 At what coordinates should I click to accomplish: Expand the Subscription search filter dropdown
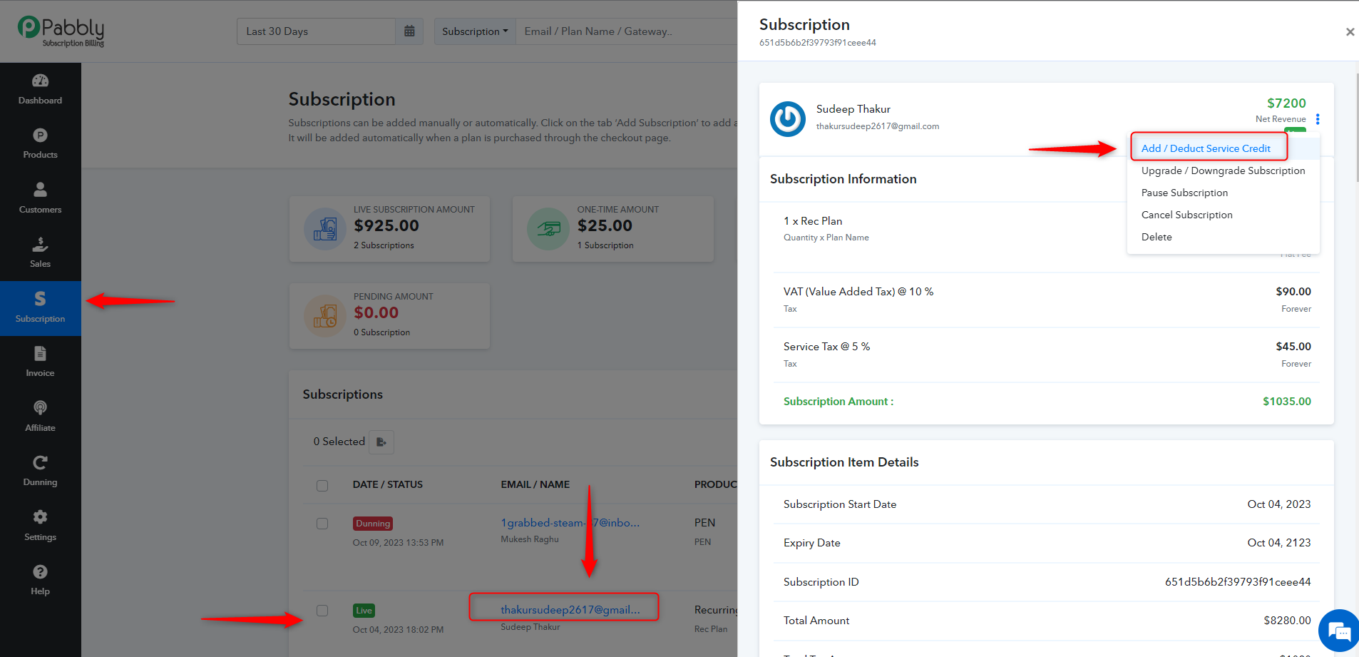[x=475, y=31]
